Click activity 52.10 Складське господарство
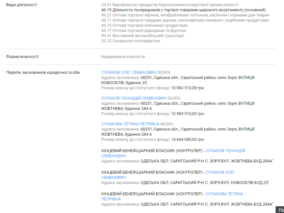Viewport: 284px width, 213px height. (131, 41)
